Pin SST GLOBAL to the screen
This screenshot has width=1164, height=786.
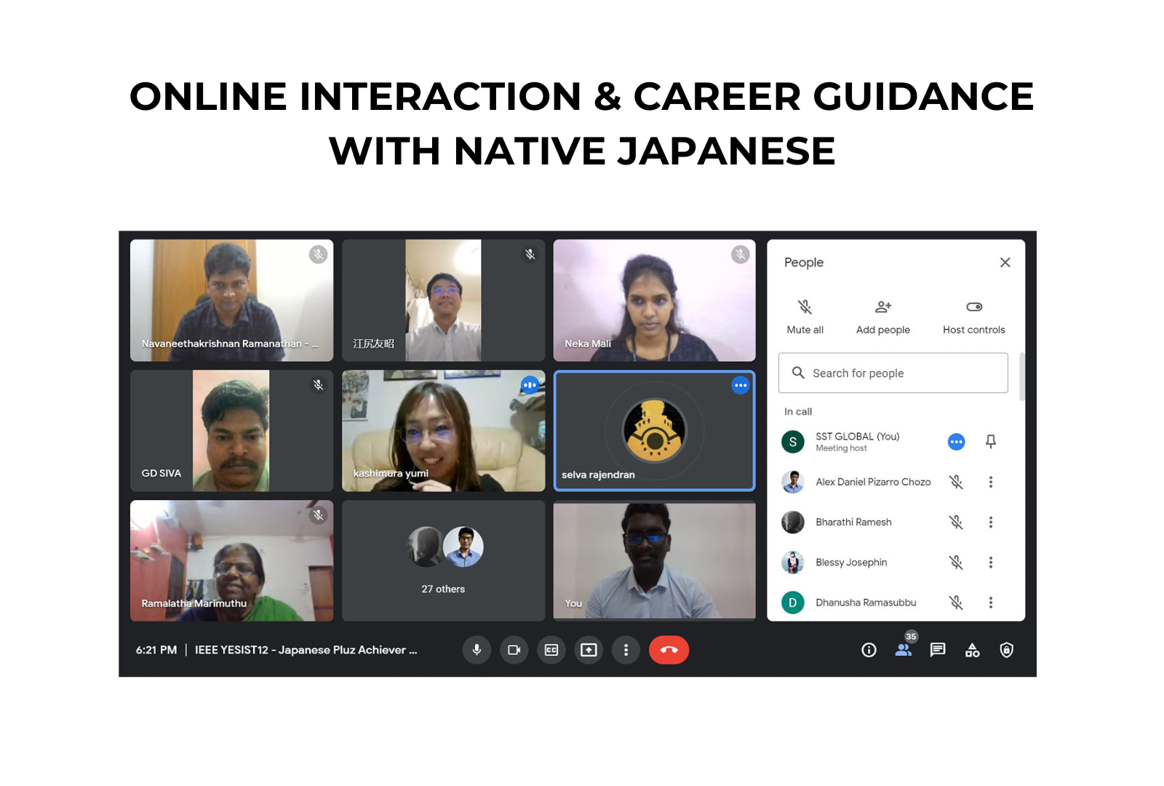point(990,442)
